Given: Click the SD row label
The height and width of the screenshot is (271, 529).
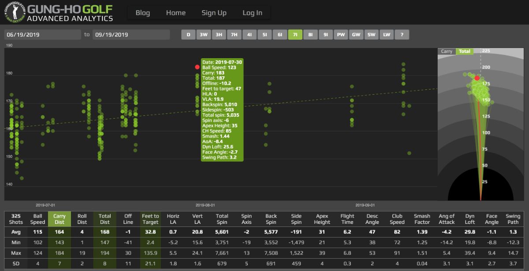Looking at the screenshot, I should 15,264.
